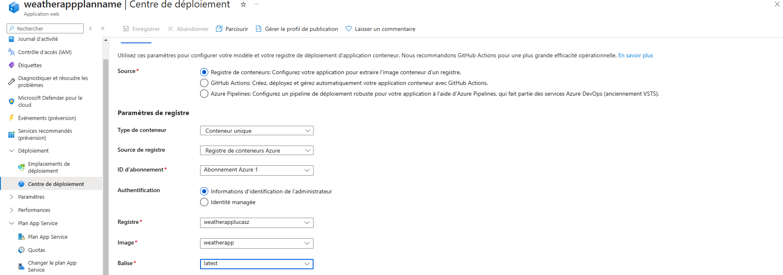This screenshot has height=275, width=783.
Task: Click the Abandonner X icon
Action: pos(170,29)
